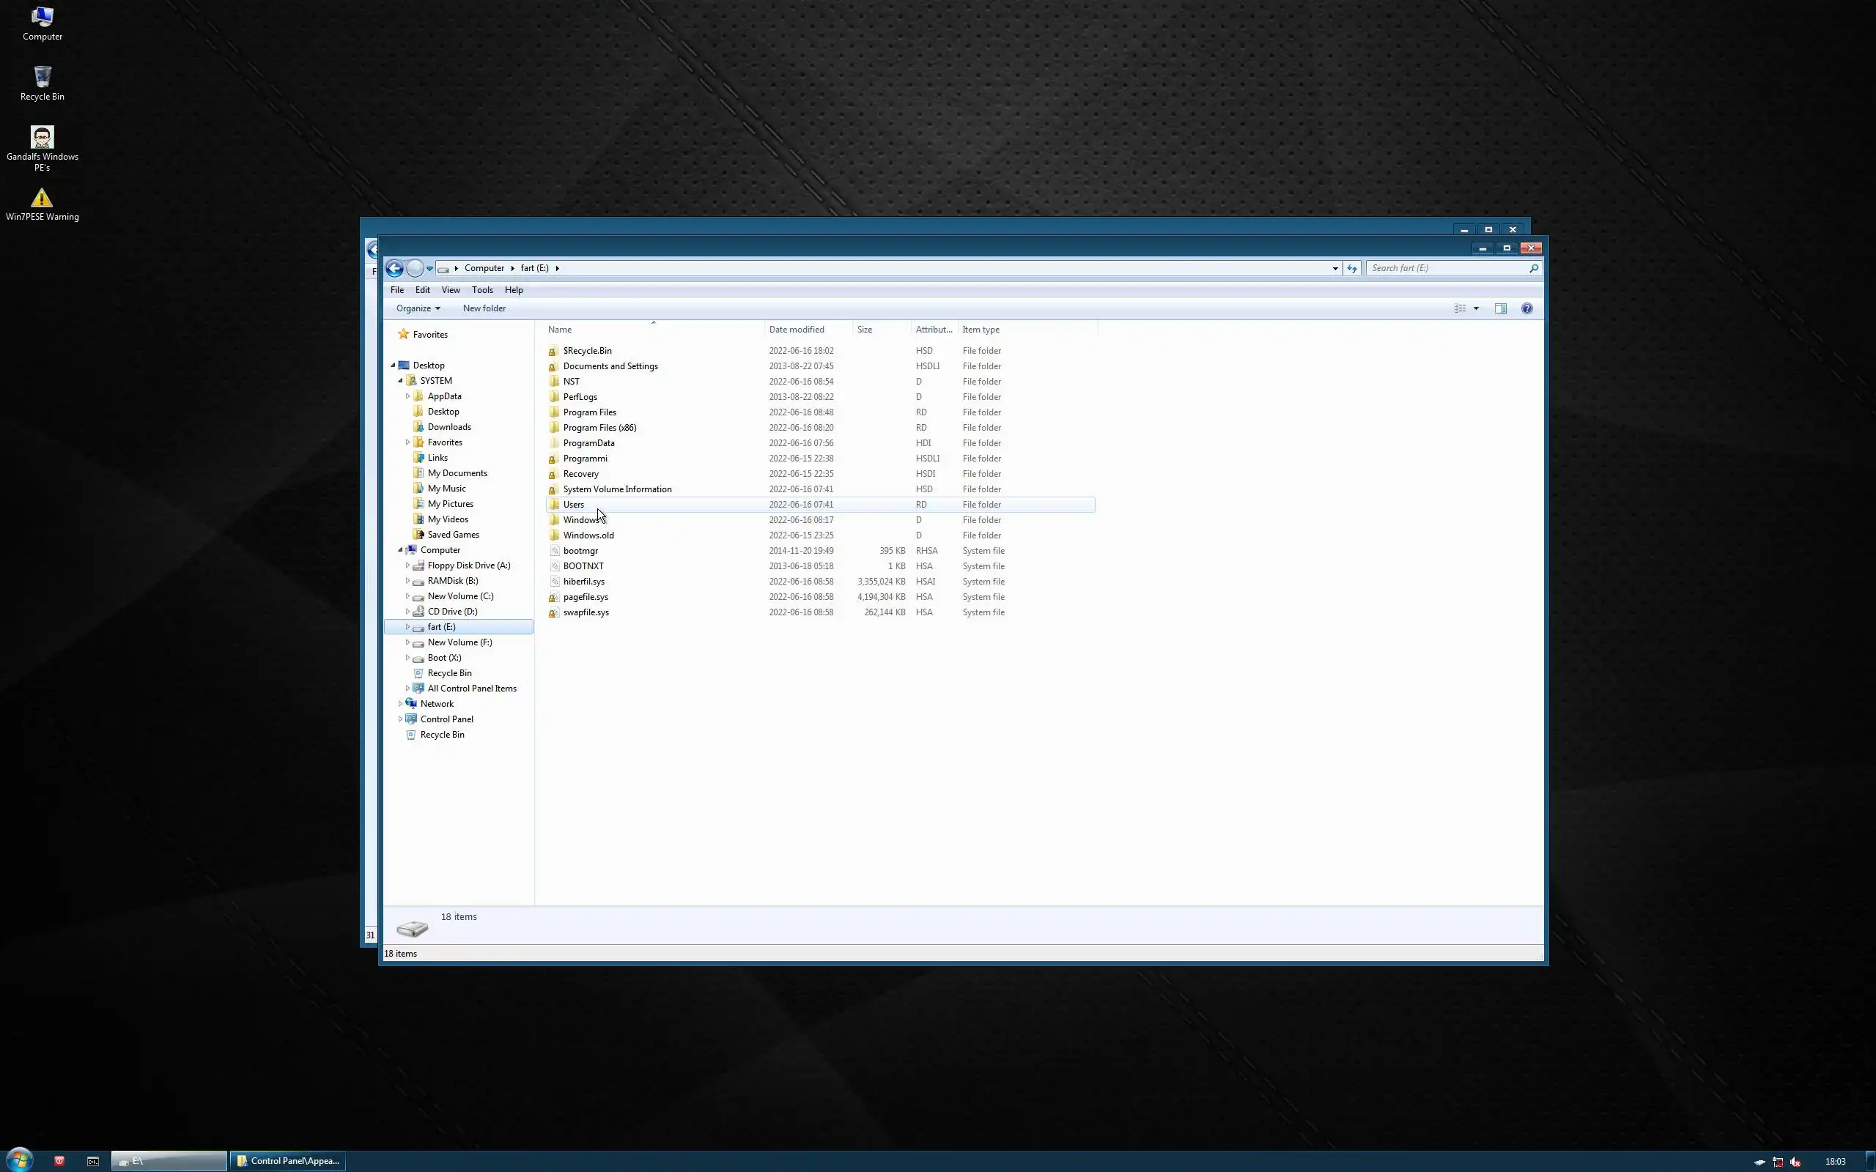Click the New folder button
1876x1172 pixels.
pos(484,308)
